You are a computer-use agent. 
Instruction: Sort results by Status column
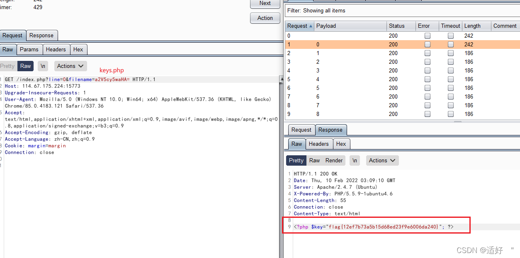(x=401, y=26)
